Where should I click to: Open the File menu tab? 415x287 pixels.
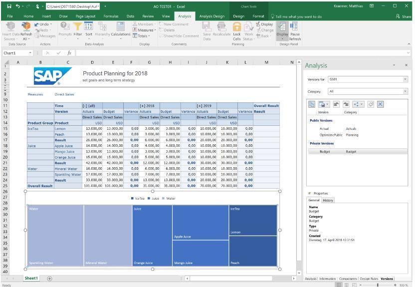coord(10,16)
